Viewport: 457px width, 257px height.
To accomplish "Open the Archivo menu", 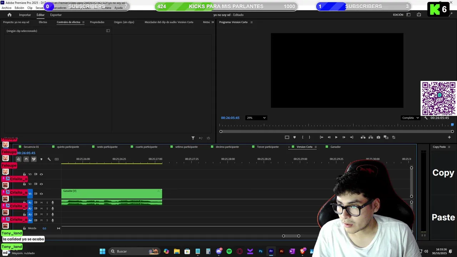I will [x=6, y=8].
